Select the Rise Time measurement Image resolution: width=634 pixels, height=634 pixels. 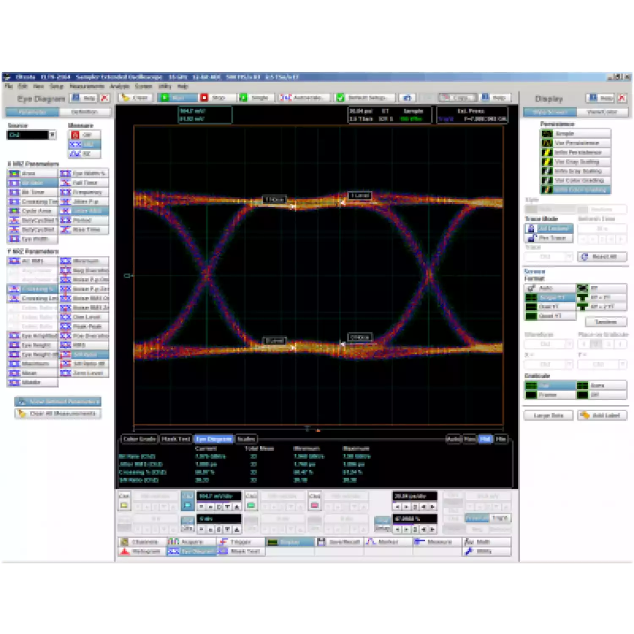click(x=84, y=230)
